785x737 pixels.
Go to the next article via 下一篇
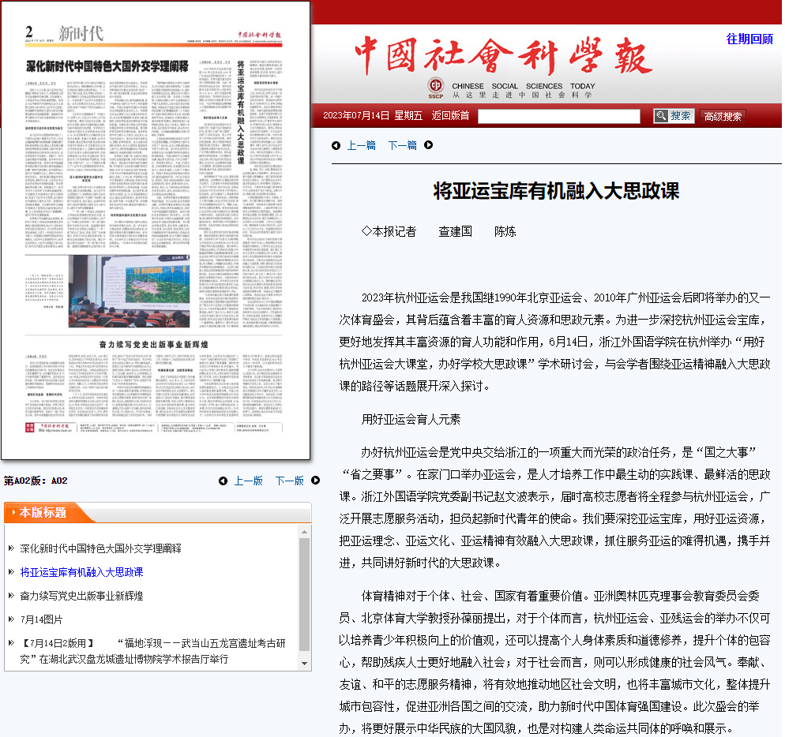click(x=402, y=145)
